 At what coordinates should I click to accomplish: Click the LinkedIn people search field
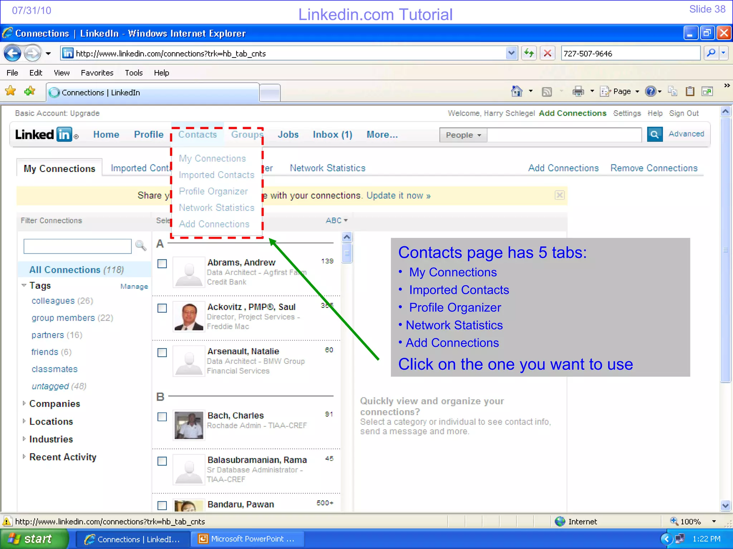[564, 135]
